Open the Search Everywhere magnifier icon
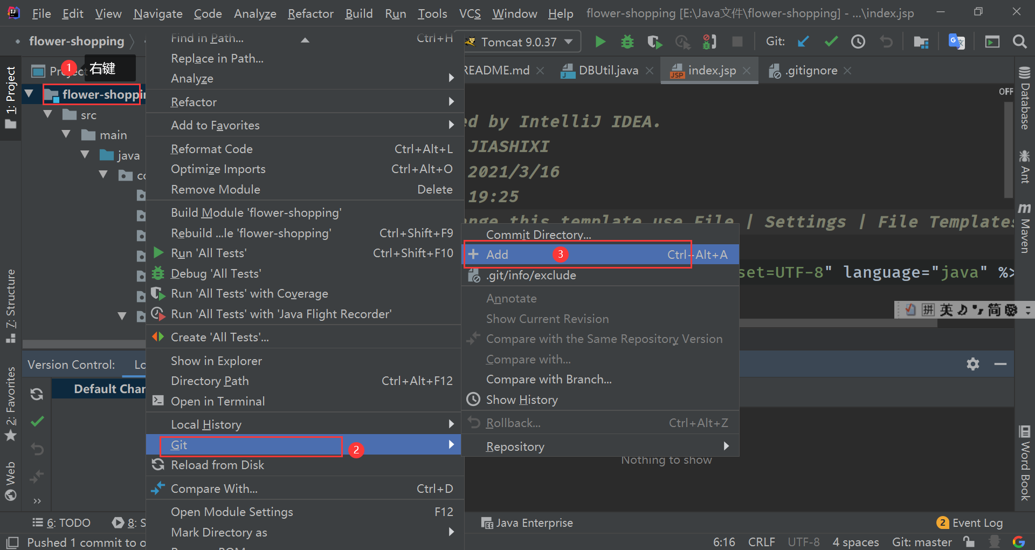Viewport: 1035px width, 550px height. click(x=1019, y=42)
